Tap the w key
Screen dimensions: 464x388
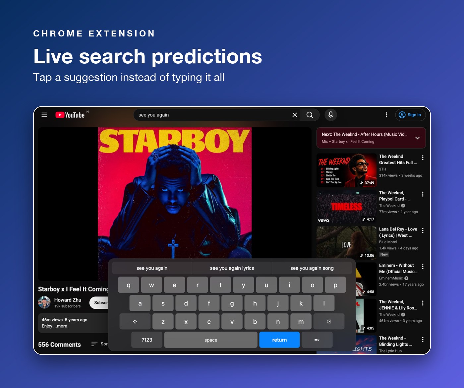pyautogui.click(x=151, y=285)
